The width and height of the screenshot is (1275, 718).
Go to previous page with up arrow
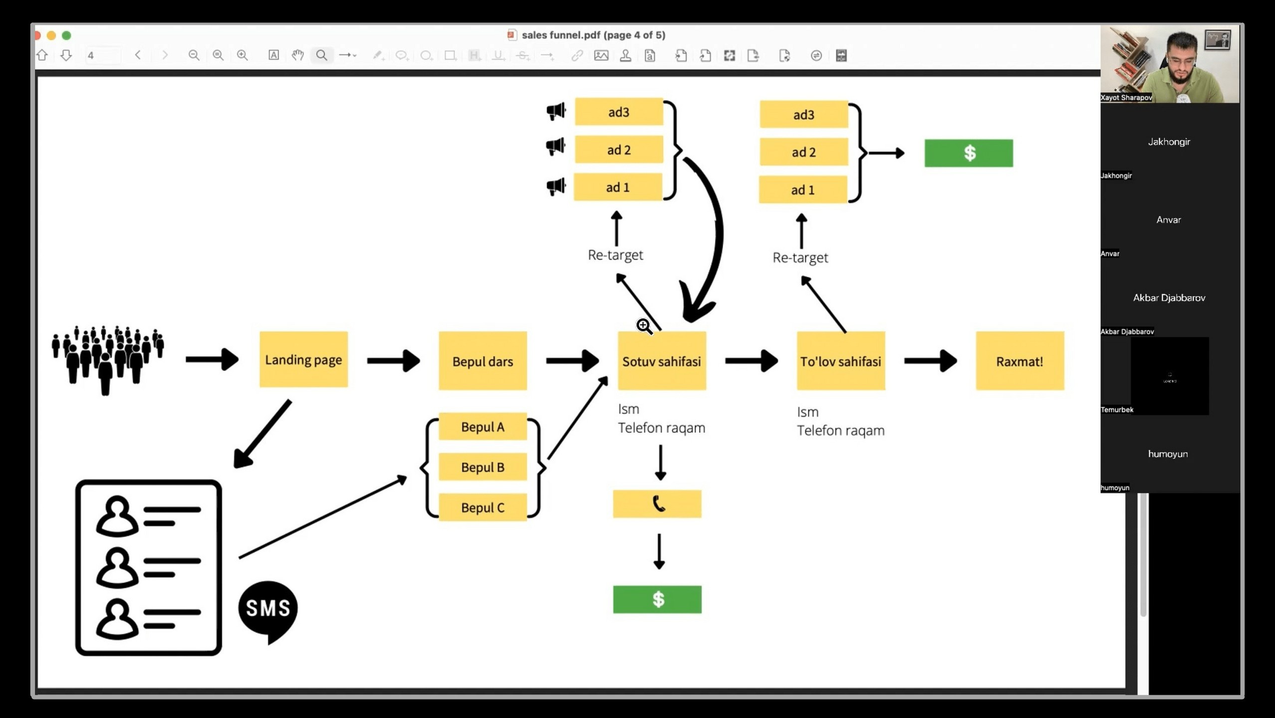click(x=42, y=55)
